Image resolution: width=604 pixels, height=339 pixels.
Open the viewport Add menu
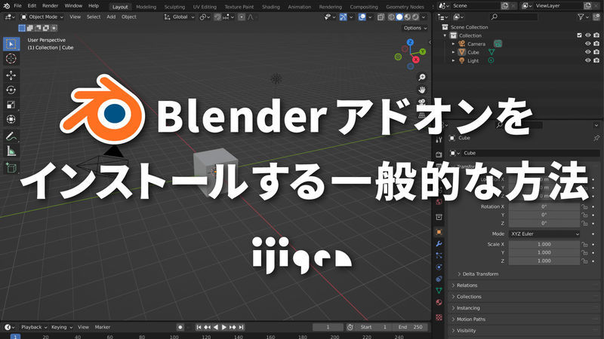[x=111, y=17]
